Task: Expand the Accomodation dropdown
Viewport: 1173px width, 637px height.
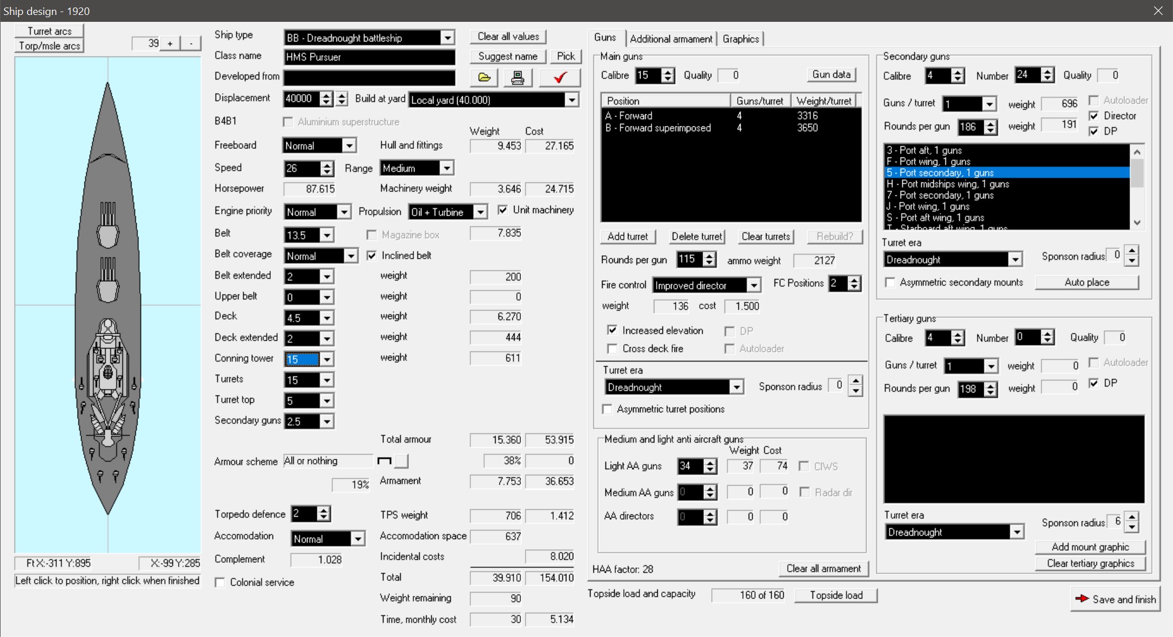Action: pos(358,539)
